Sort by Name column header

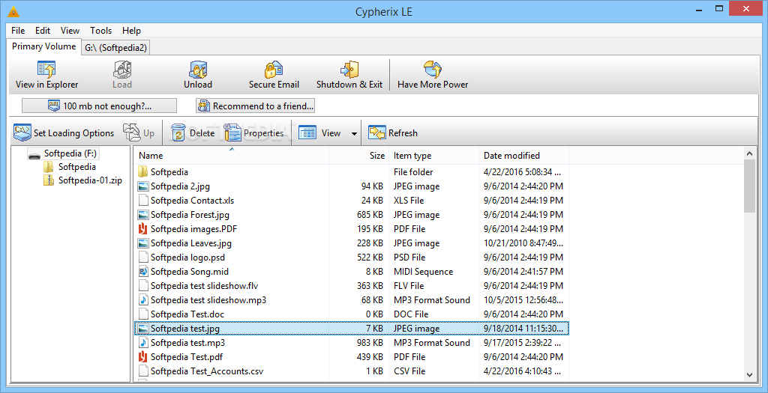point(231,156)
